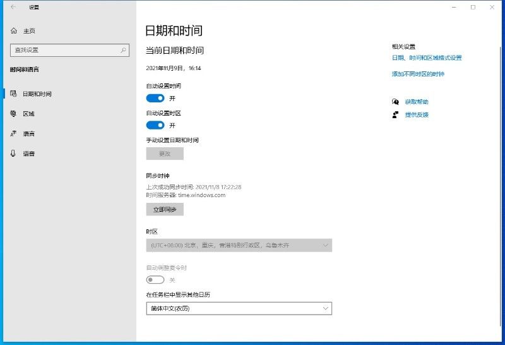Screen dimensions: 505x345
Task: Open 日期、时间和区域格式设置 link
Action: click(427, 57)
